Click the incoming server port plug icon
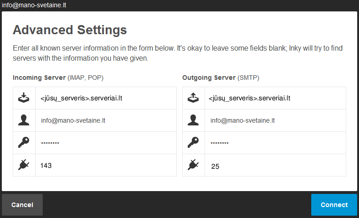The width and height of the screenshot is (359, 218). [24, 165]
